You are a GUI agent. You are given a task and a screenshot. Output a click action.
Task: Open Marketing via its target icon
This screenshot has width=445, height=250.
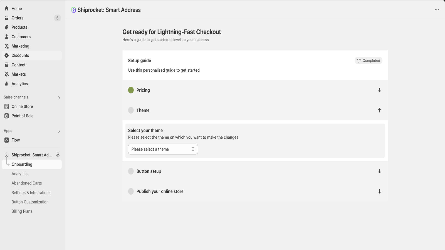tap(7, 46)
